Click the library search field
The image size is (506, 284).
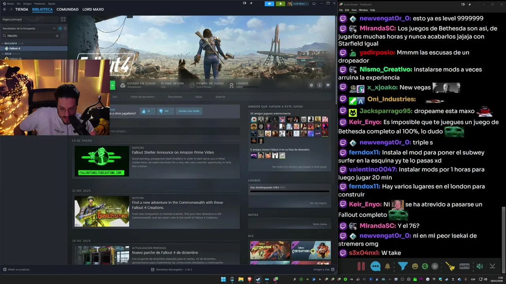point(31,35)
